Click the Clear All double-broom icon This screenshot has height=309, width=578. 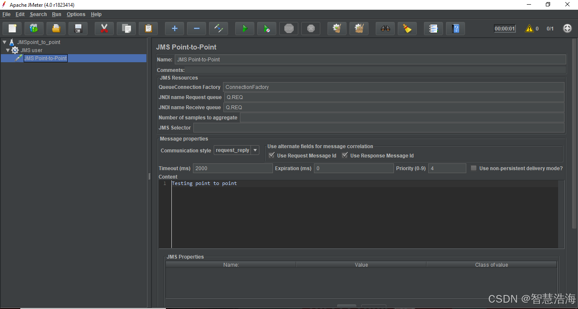(359, 28)
